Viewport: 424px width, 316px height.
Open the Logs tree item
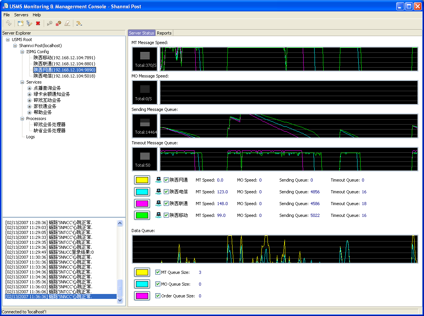(30, 137)
